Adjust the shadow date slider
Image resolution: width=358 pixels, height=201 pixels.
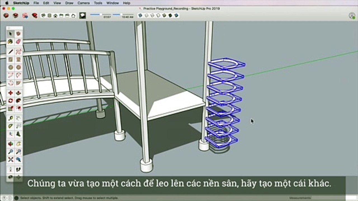(101, 15)
